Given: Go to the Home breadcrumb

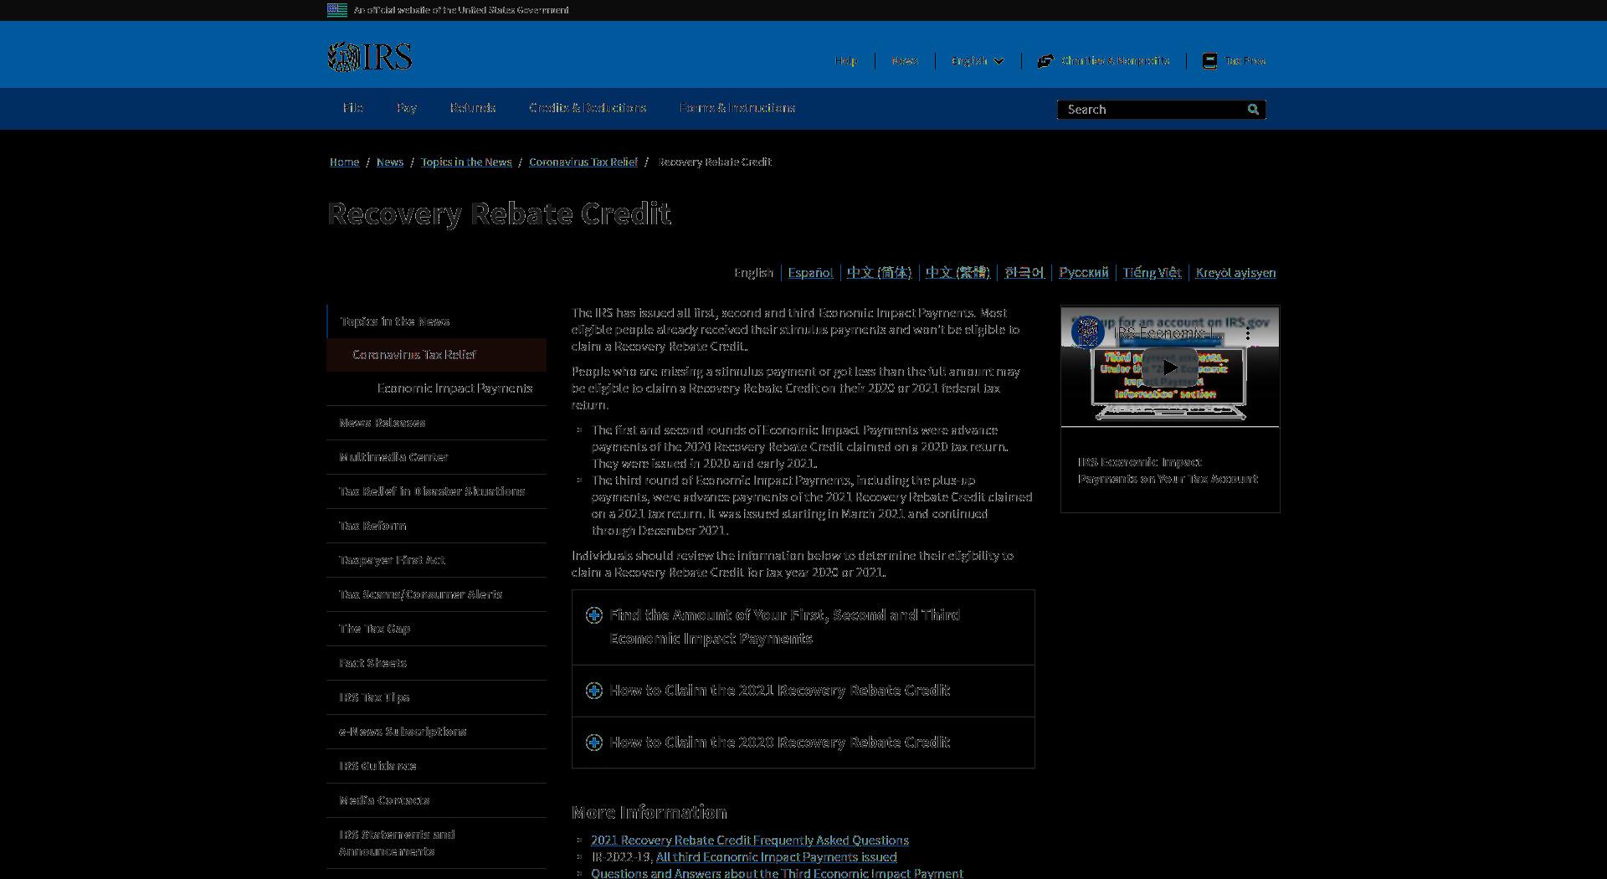Looking at the screenshot, I should click(344, 162).
